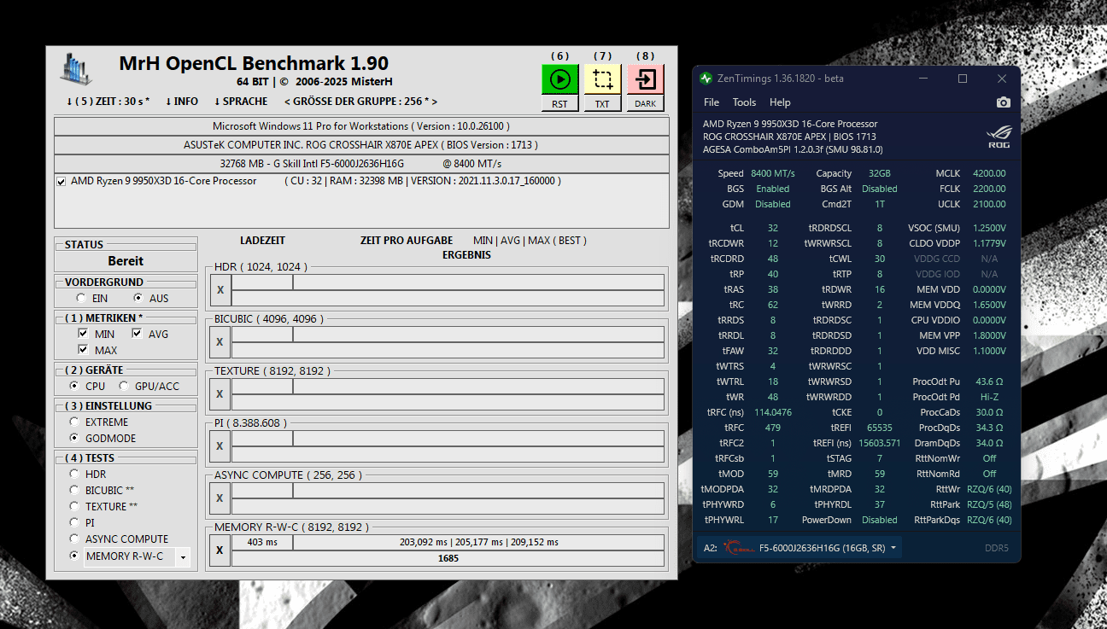Click MEMORY R-W-C result progress bar 1685
Image resolution: width=1107 pixels, height=629 pixels.
pos(448,559)
